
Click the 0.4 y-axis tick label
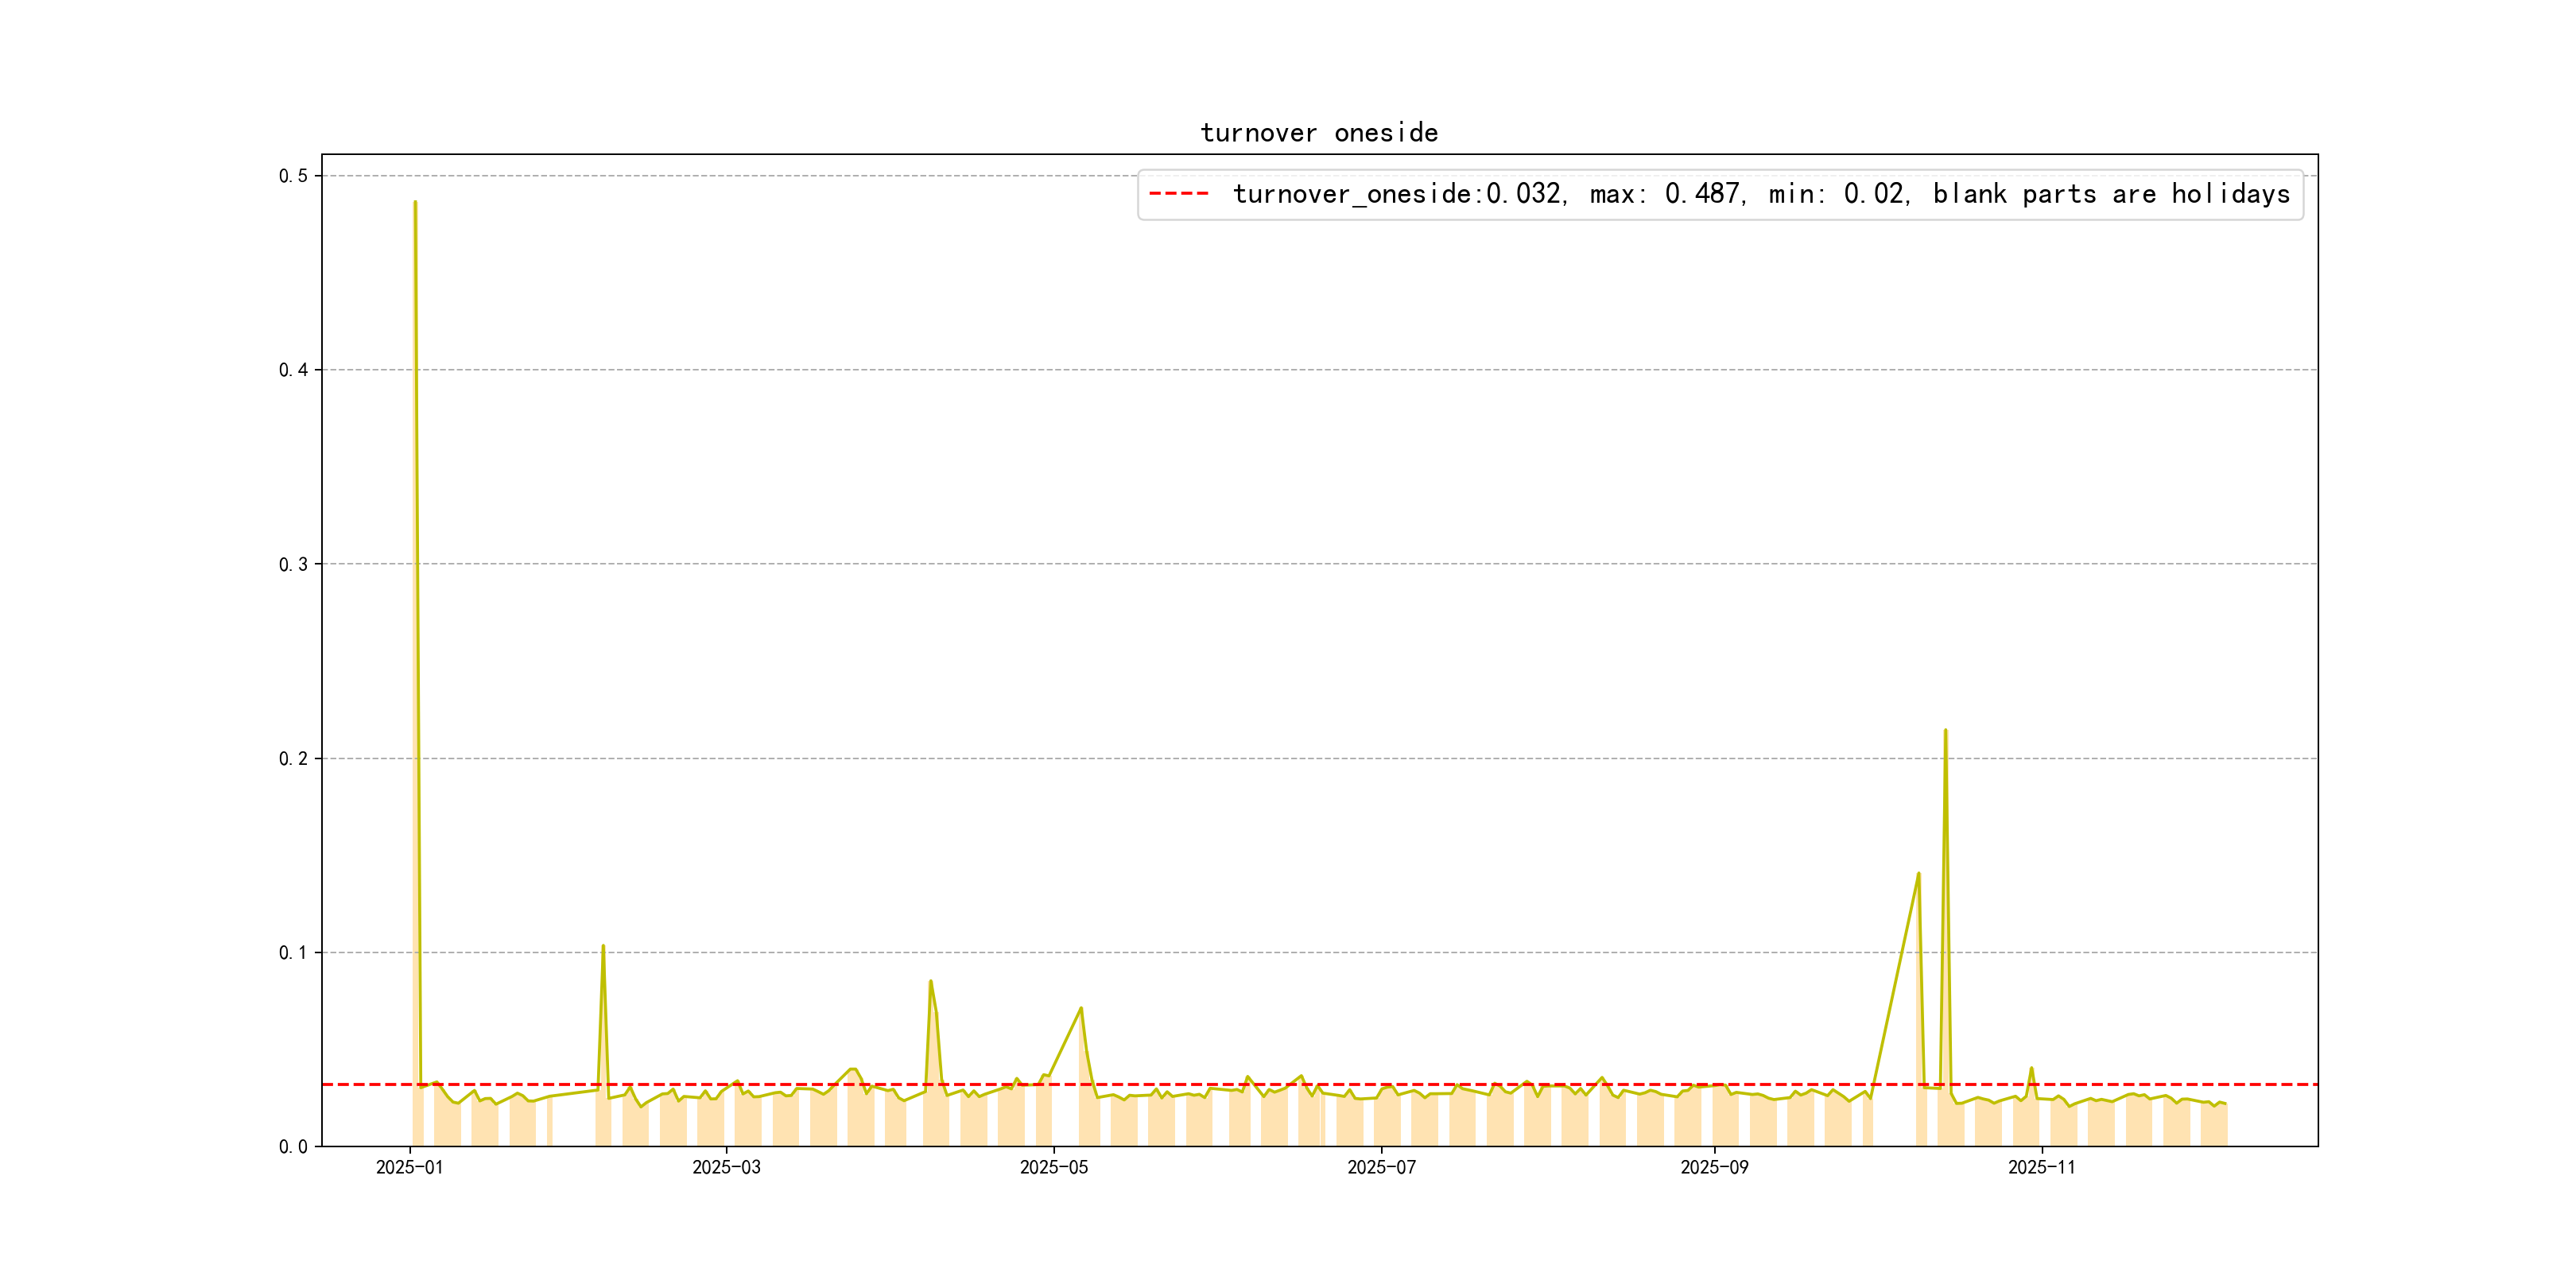[x=293, y=370]
